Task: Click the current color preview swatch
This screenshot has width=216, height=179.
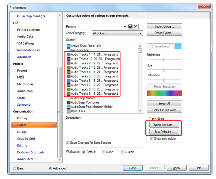Action: 178,46
